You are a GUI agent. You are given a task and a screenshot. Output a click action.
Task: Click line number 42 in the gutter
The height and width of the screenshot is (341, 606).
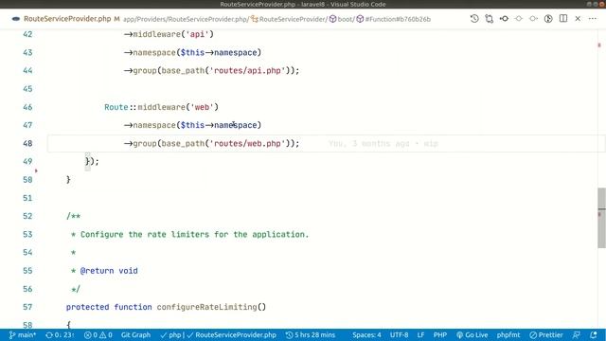(x=27, y=34)
